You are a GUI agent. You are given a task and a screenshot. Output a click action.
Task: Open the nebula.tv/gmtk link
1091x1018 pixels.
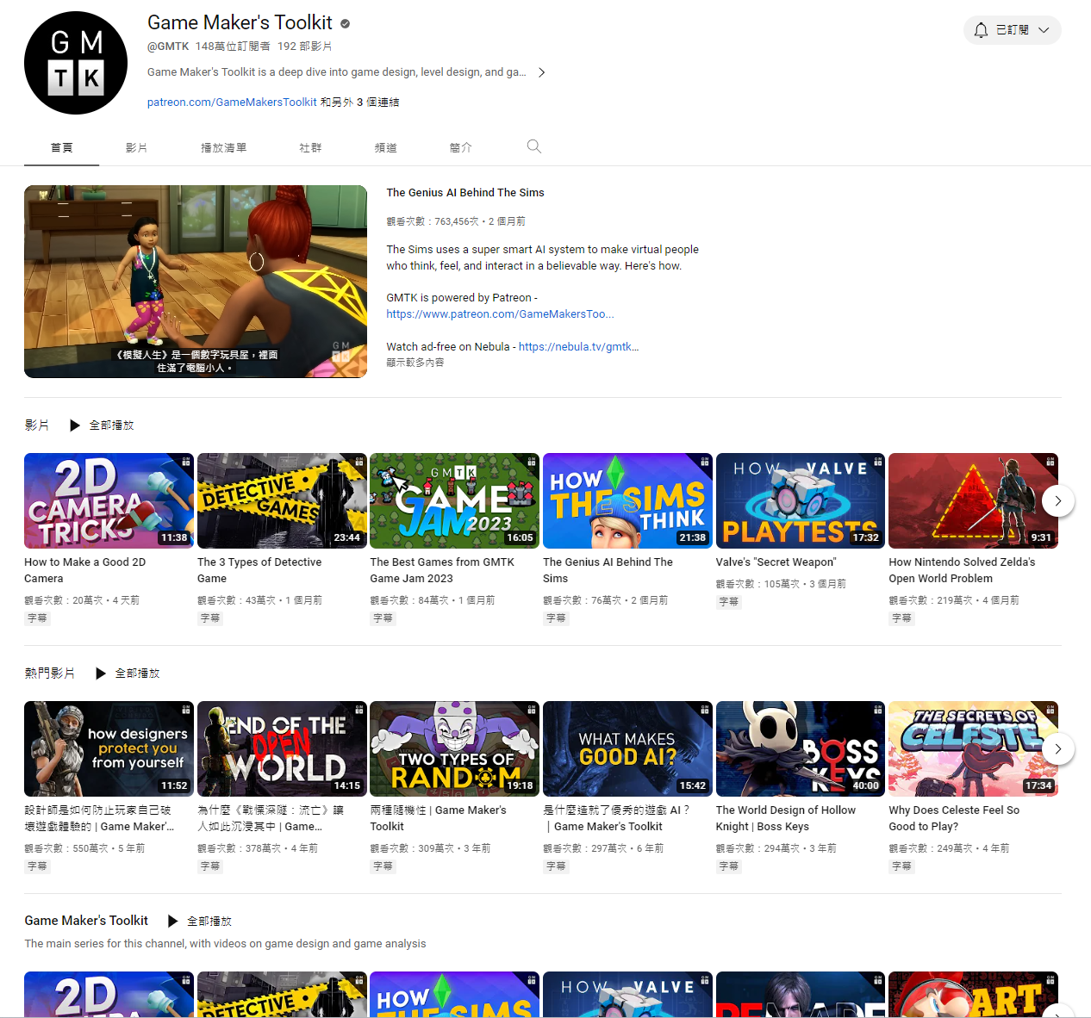578,347
